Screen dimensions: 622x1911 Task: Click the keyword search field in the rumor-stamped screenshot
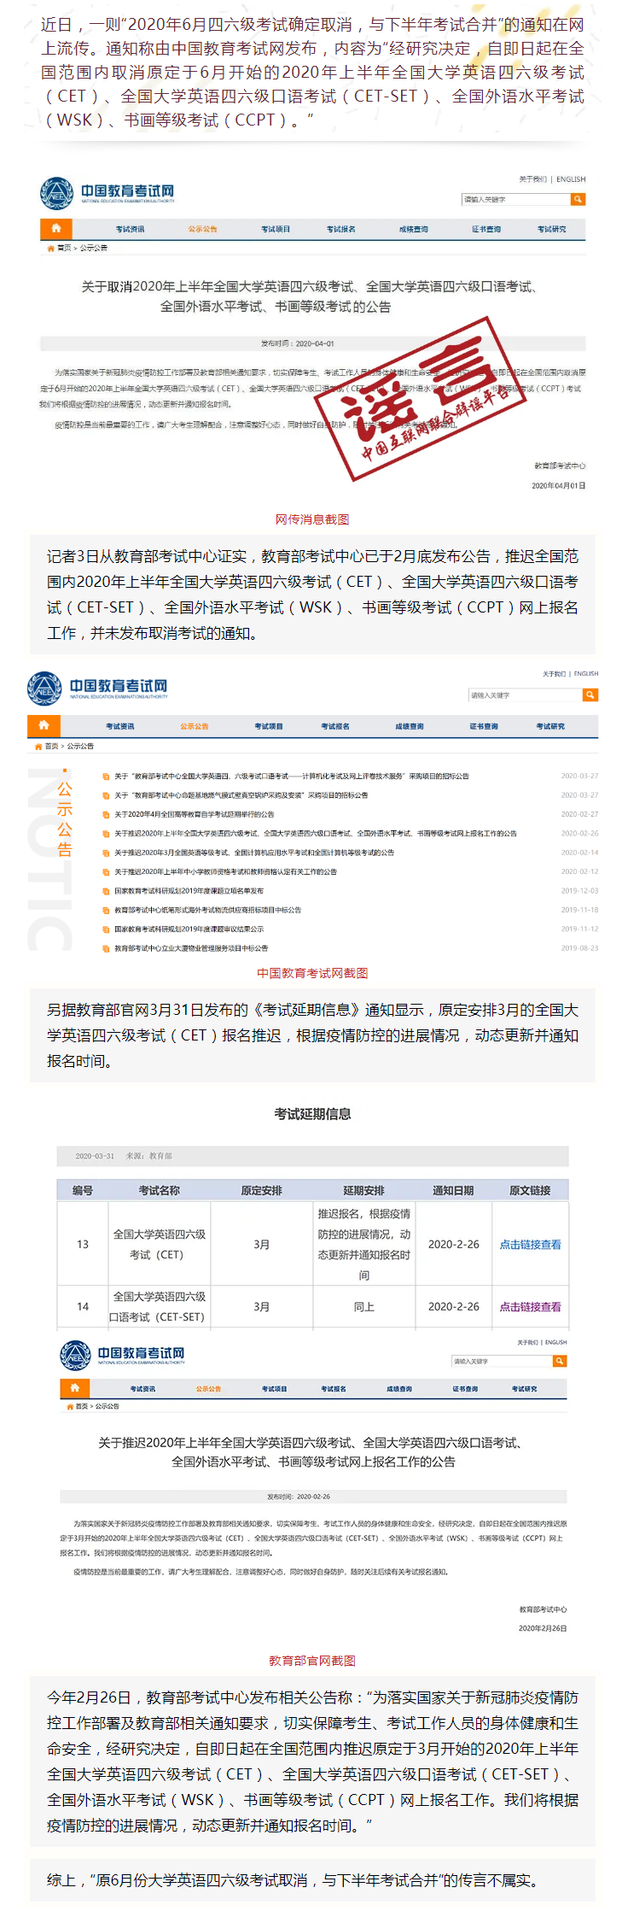pos(515,199)
